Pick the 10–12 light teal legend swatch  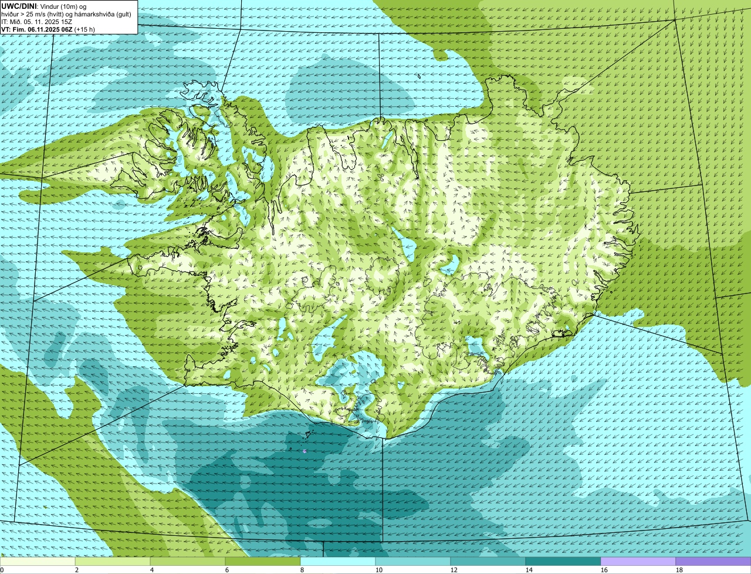pyautogui.click(x=413, y=561)
